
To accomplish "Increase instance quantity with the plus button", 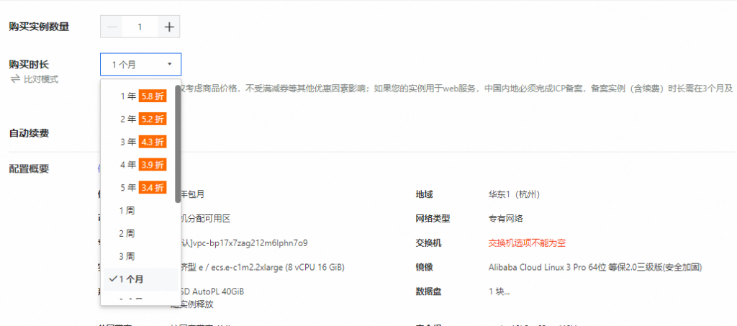I will coord(169,27).
